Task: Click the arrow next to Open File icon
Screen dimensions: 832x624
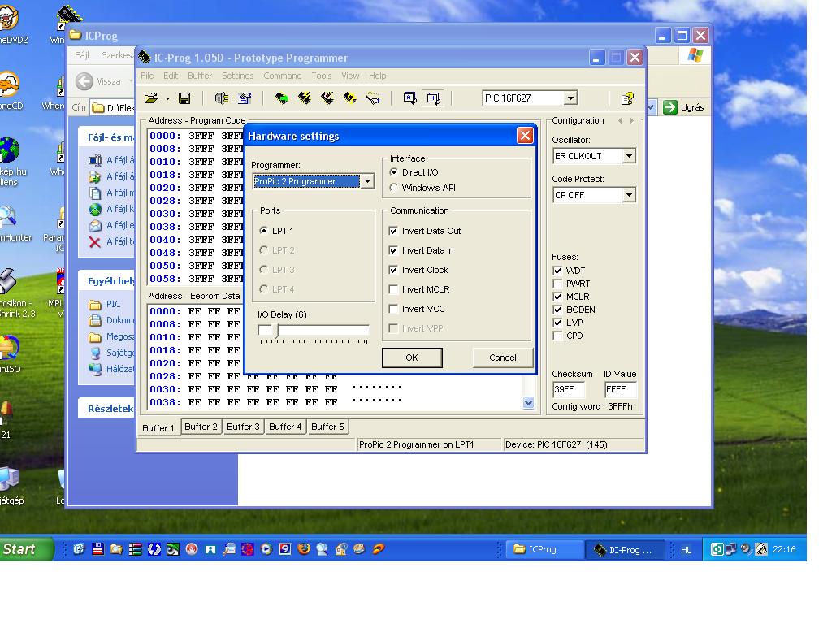Action: [167, 98]
